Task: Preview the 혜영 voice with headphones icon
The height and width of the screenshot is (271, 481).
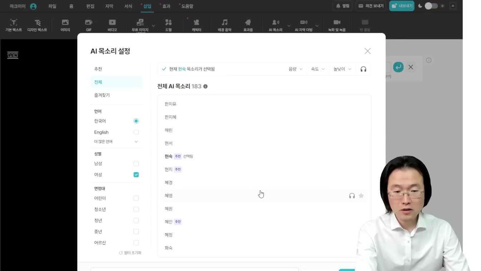Action: click(x=352, y=196)
